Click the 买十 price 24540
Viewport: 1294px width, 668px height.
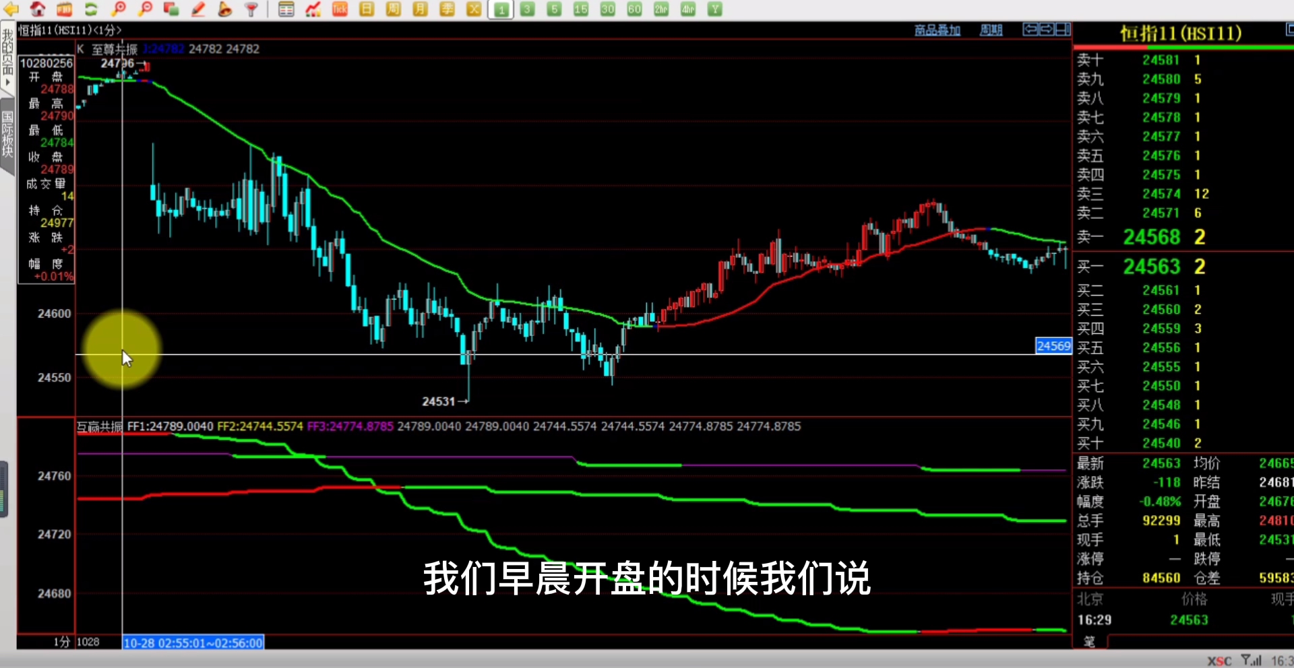[x=1161, y=443]
